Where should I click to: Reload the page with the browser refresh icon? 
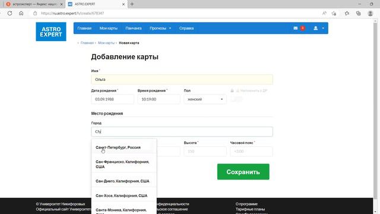click(9, 13)
